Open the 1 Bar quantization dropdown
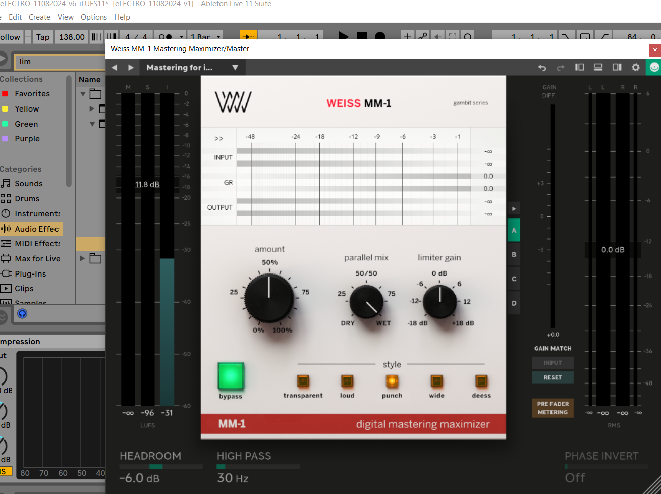The height and width of the screenshot is (494, 661). [x=205, y=37]
